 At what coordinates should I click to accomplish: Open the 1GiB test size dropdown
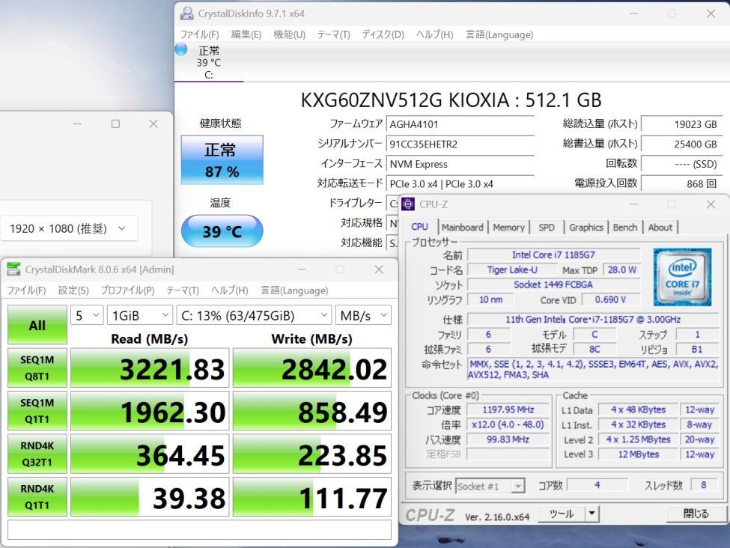pyautogui.click(x=139, y=315)
